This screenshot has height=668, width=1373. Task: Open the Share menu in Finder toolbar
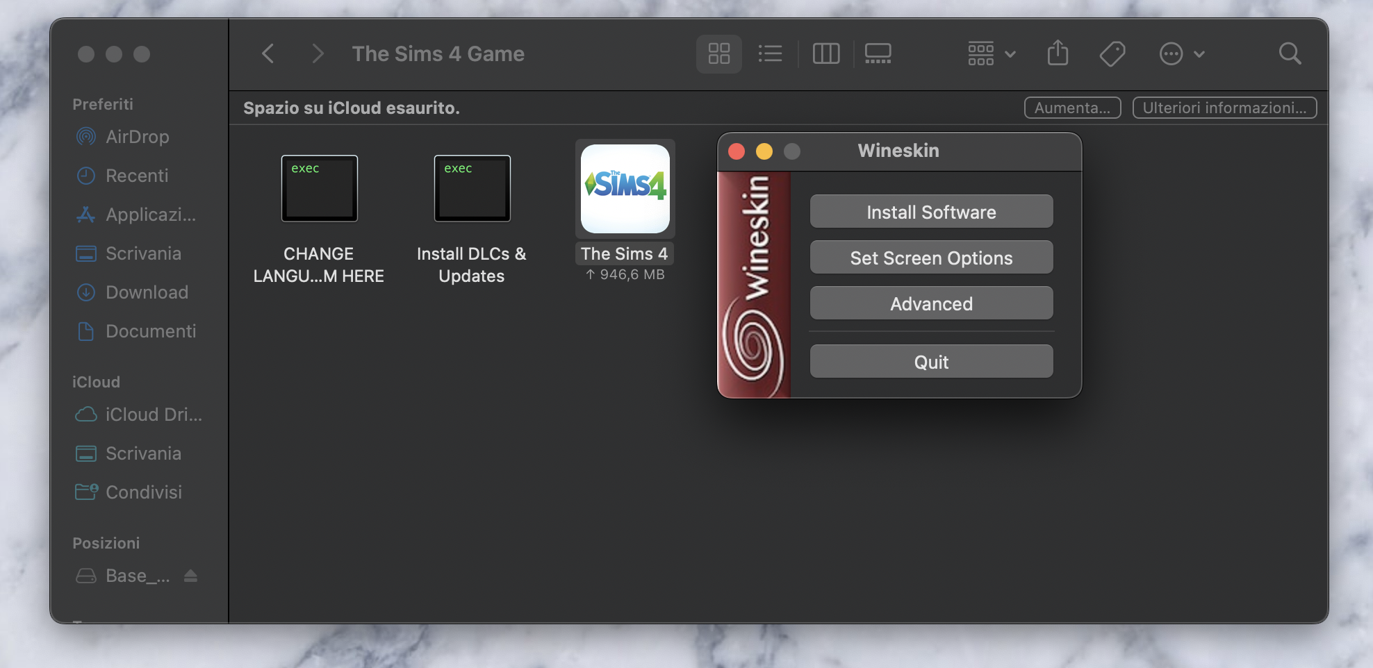coord(1058,53)
